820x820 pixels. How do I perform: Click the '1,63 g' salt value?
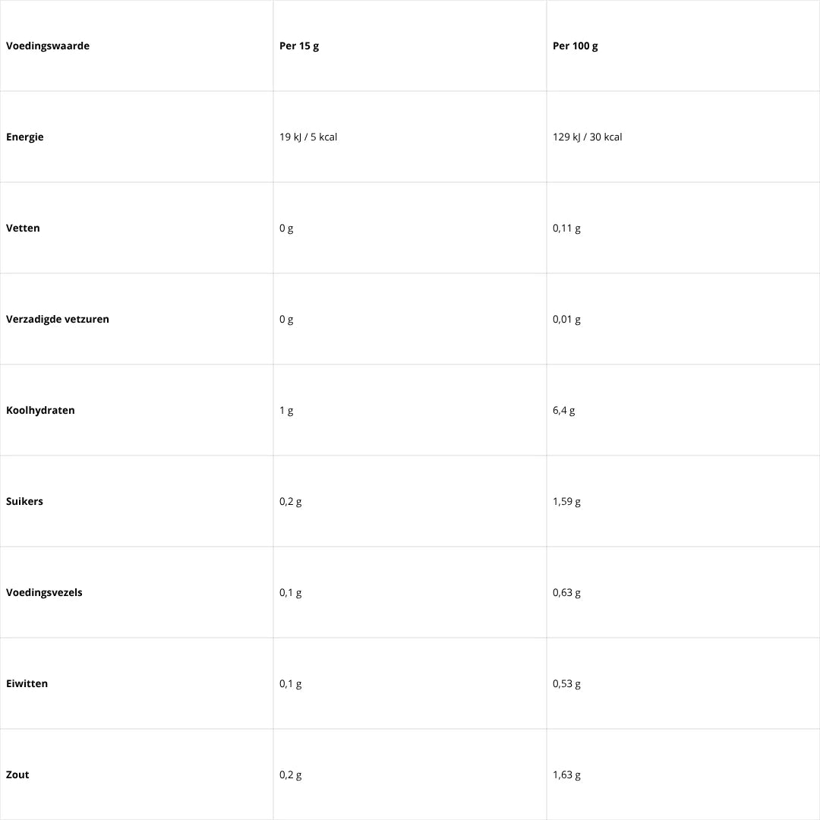pyautogui.click(x=566, y=774)
